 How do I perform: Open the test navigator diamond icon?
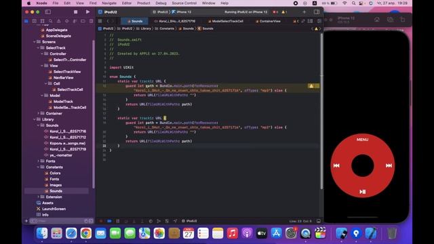[66, 21]
